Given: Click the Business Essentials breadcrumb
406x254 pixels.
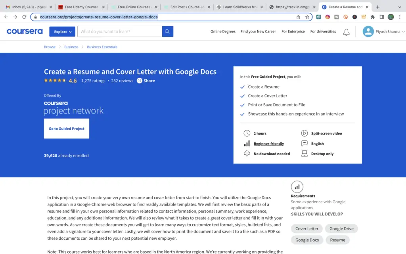Looking at the screenshot, I should tap(102, 47).
